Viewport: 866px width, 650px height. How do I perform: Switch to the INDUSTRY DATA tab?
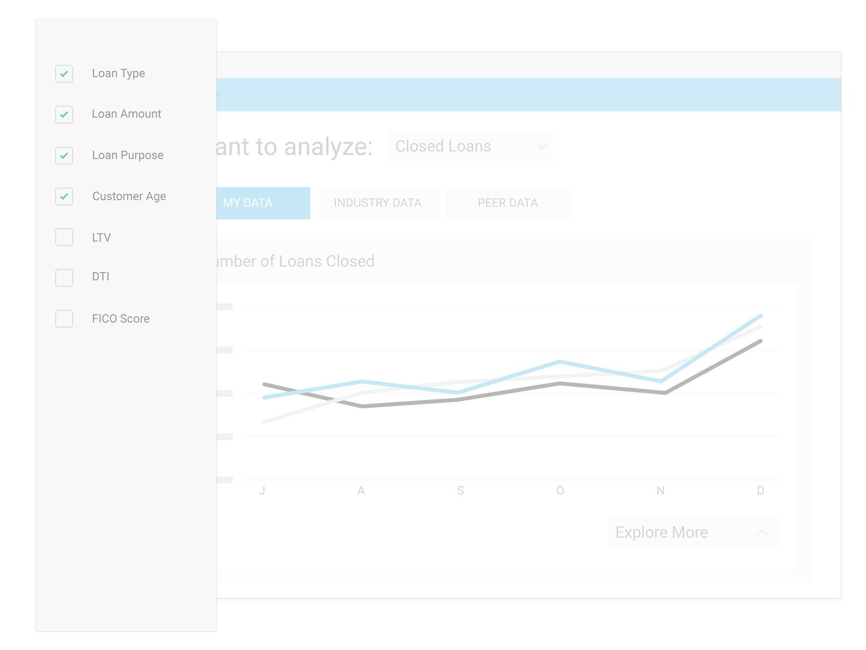378,203
